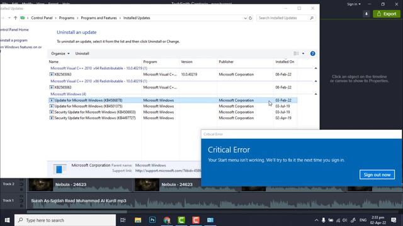
Task: Click the network tray icon
Action: coord(338,220)
